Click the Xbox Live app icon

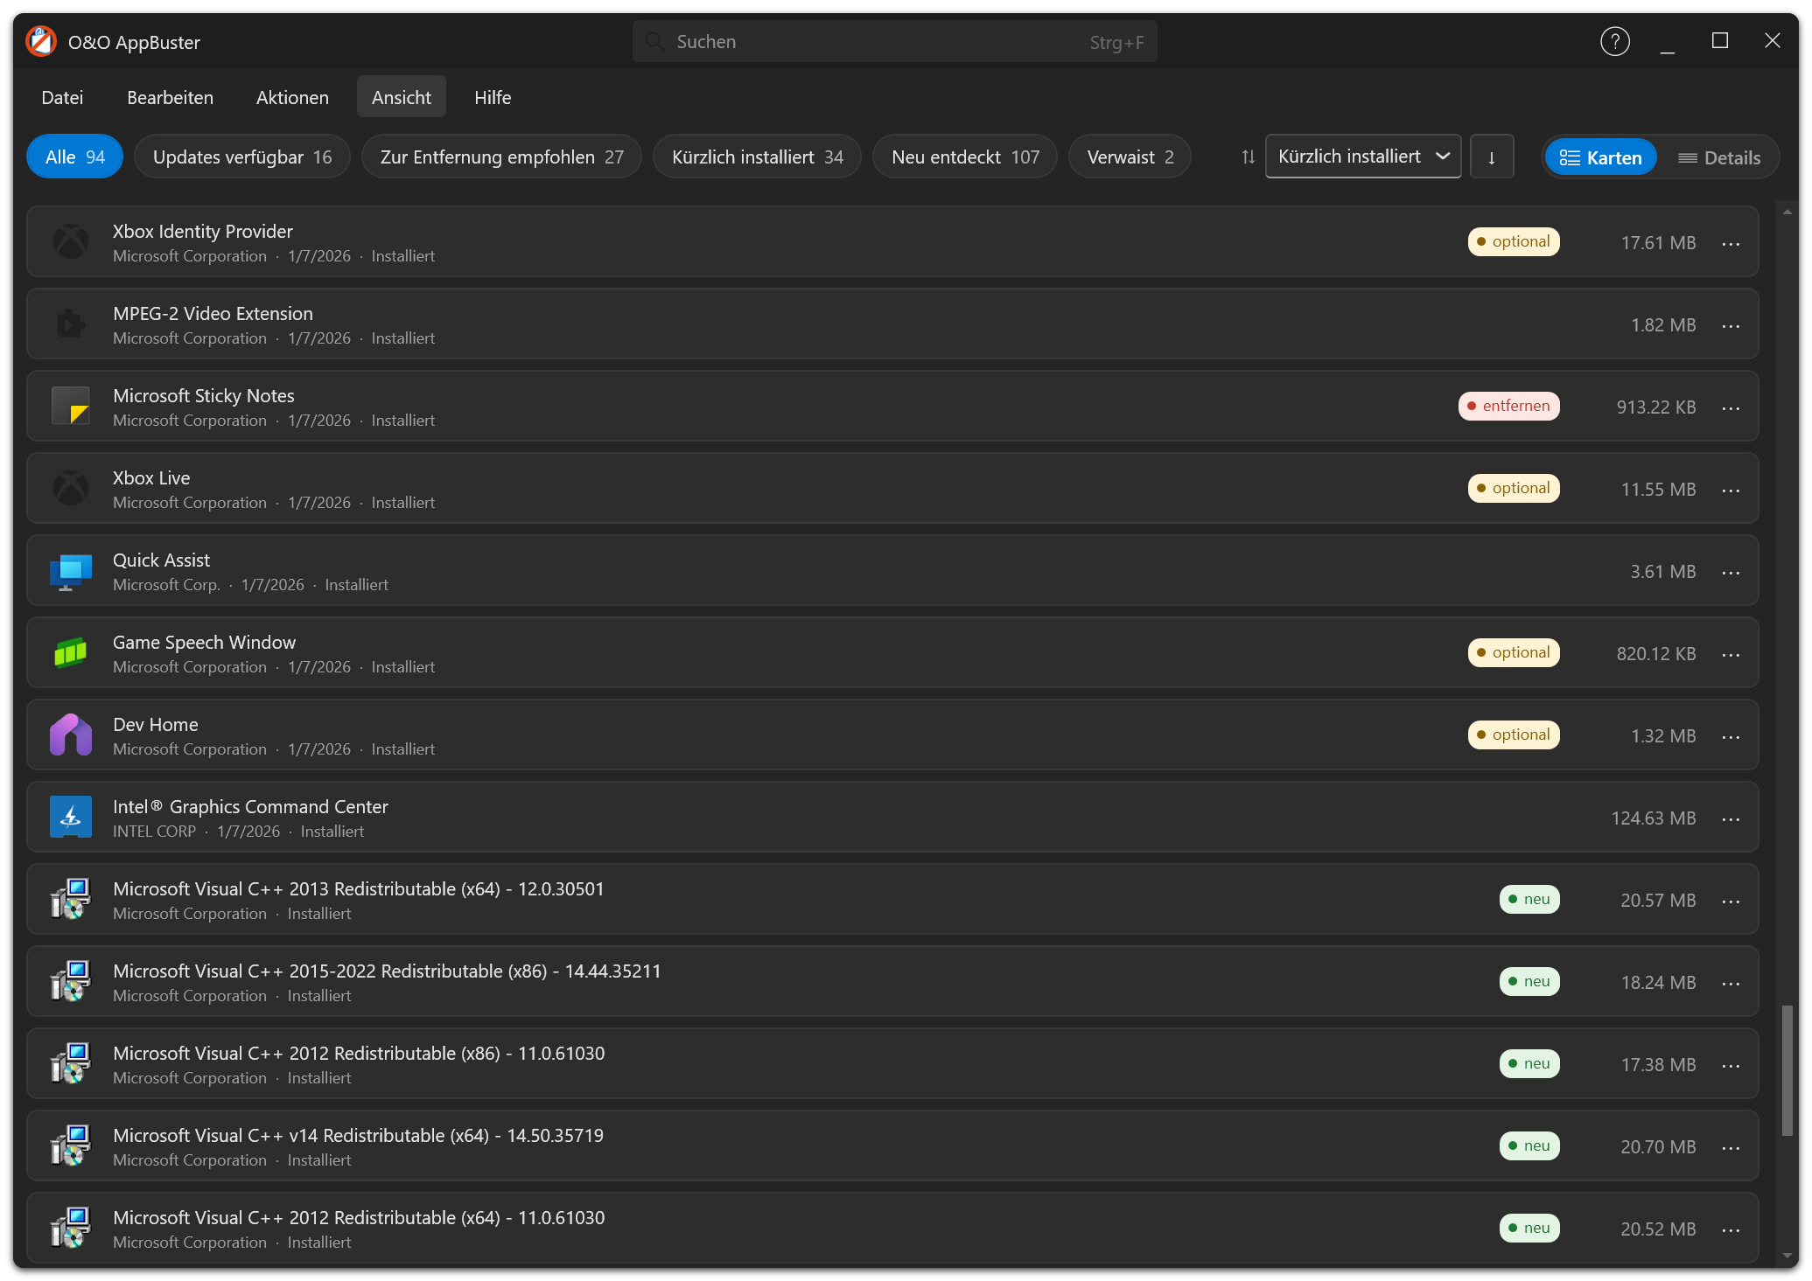(x=71, y=489)
